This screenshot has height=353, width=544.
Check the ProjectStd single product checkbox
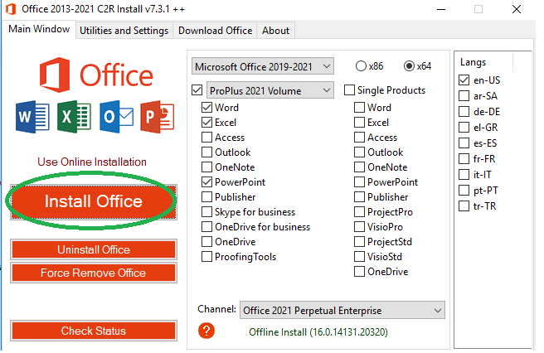click(359, 242)
